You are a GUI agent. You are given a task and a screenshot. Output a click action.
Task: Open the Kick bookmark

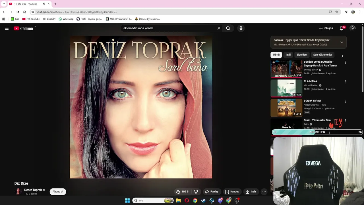pos(15,19)
